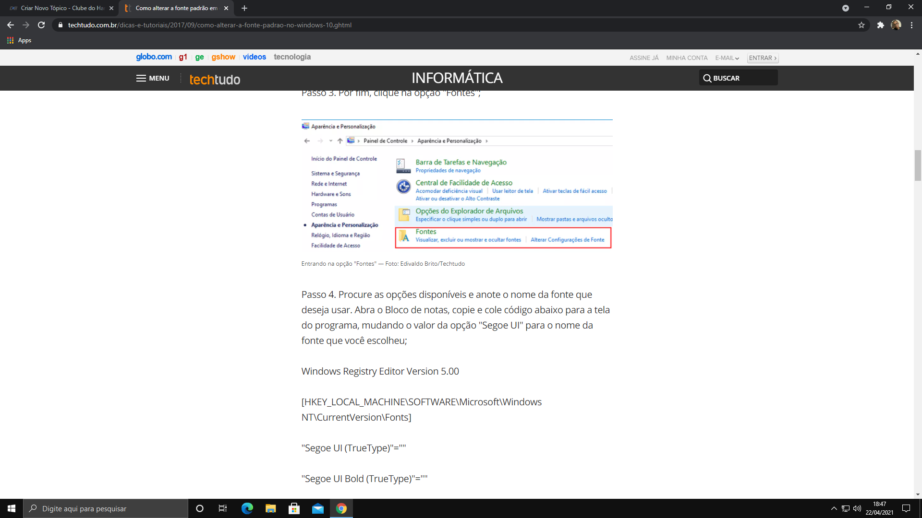Close the 'Criar Novo Tópico' tab

pyautogui.click(x=111, y=8)
